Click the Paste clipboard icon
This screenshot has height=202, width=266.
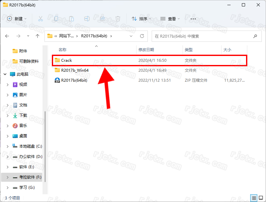pos(71,19)
